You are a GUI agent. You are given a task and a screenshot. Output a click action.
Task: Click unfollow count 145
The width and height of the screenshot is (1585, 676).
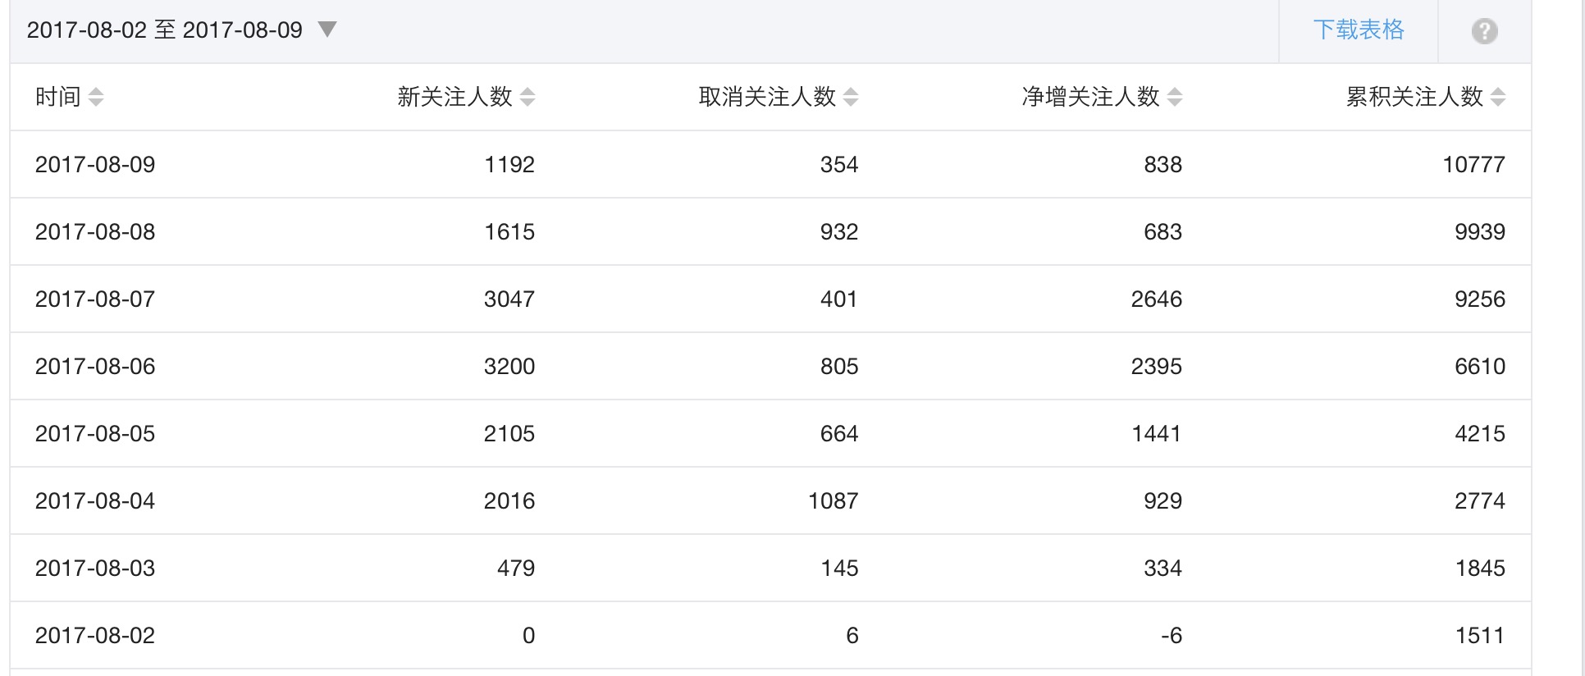point(840,568)
